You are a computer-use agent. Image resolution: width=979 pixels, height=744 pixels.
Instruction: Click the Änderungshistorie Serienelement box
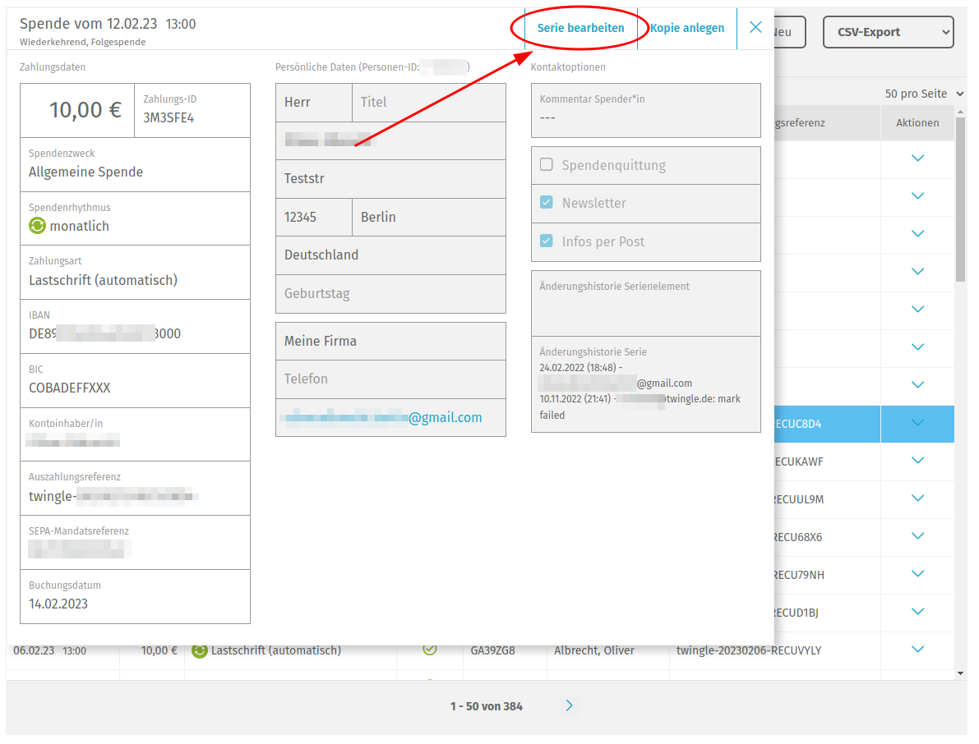point(645,304)
